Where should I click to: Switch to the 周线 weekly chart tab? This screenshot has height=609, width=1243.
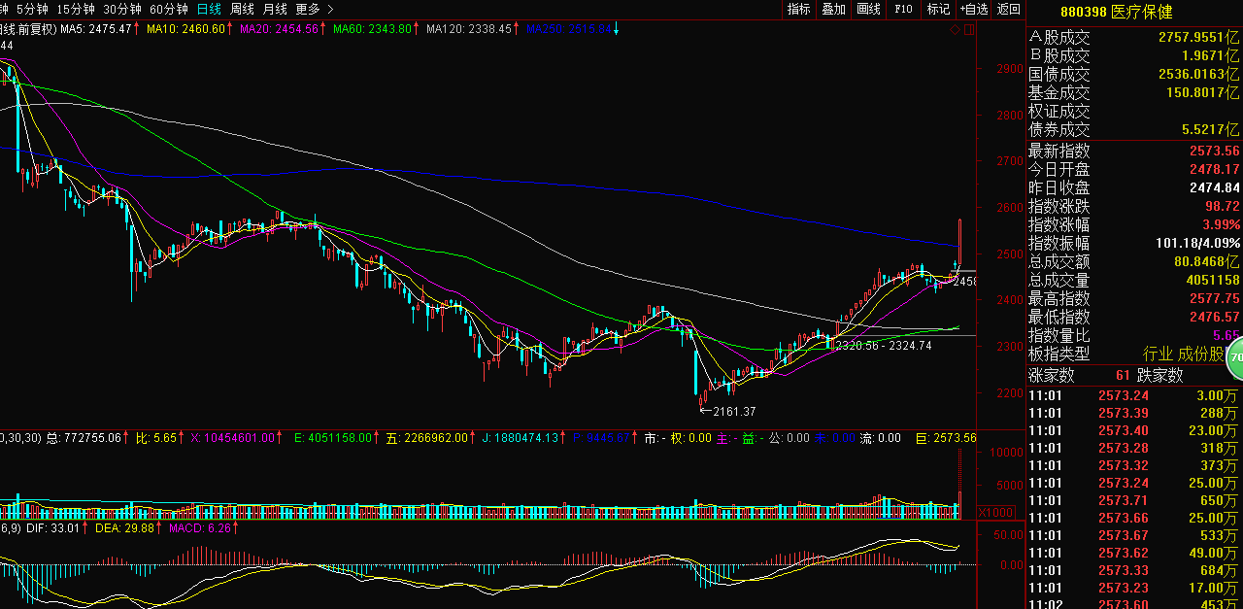coord(242,9)
